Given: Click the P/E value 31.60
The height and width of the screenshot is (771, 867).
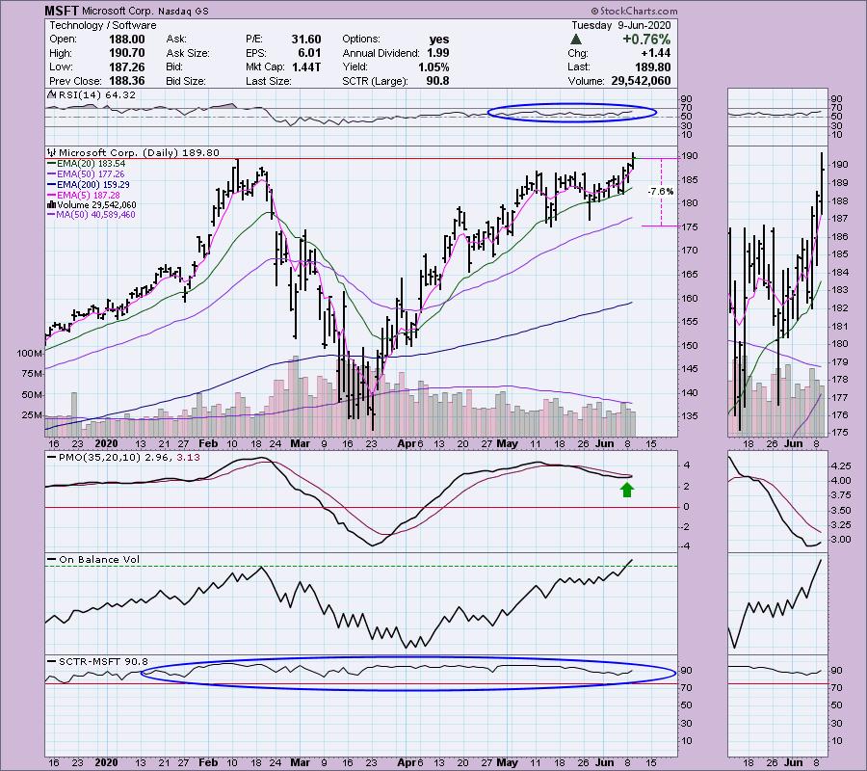Looking at the screenshot, I should coord(306,40).
